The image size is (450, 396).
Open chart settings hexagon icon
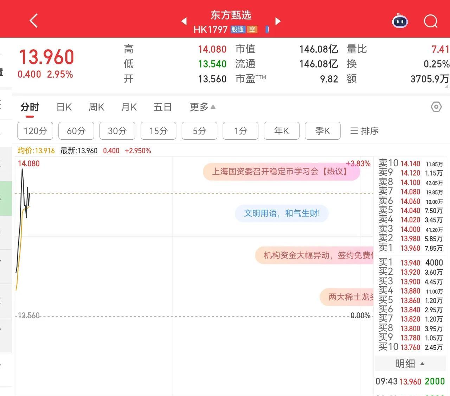point(436,107)
